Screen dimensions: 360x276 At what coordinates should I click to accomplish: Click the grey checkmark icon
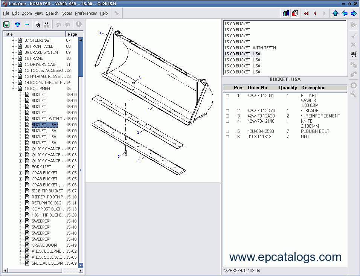354,36
